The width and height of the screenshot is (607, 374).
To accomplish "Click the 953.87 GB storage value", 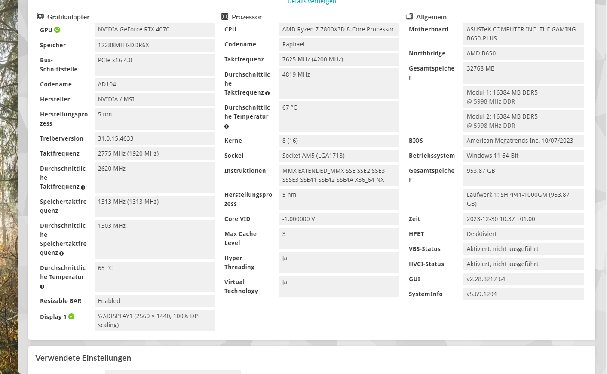I will 524,175.
